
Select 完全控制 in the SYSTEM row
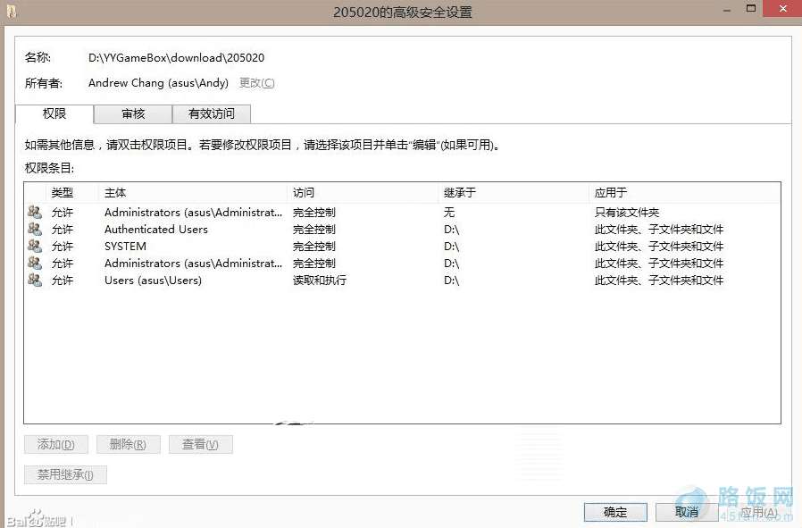click(314, 246)
